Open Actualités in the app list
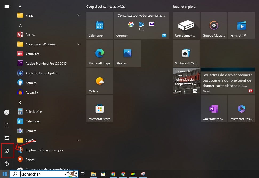Viewport: 259px width, 178px height. [x=49, y=54]
